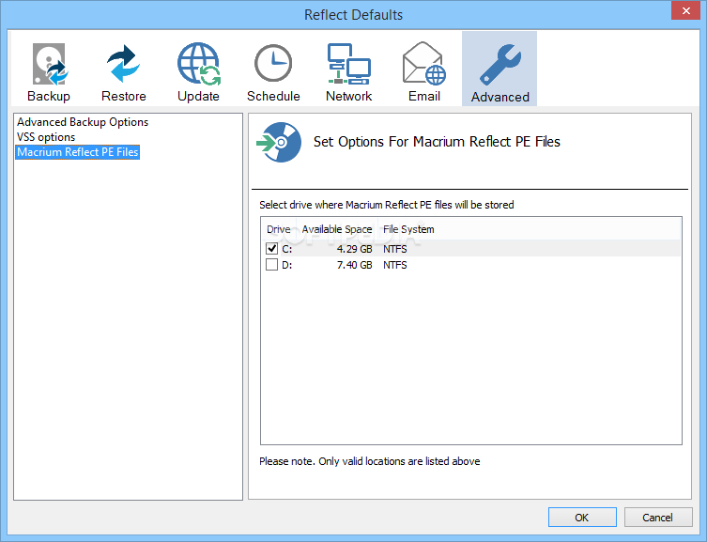Select the Advanced wrench icon
This screenshot has height=542, width=707.
click(x=500, y=65)
